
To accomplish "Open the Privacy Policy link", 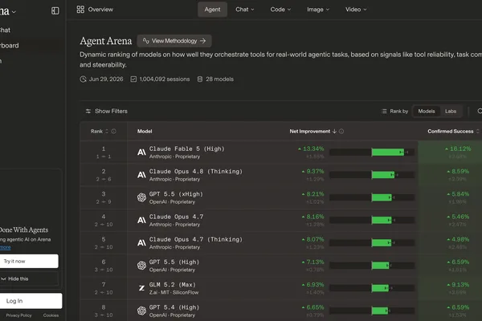I will coord(18,315).
